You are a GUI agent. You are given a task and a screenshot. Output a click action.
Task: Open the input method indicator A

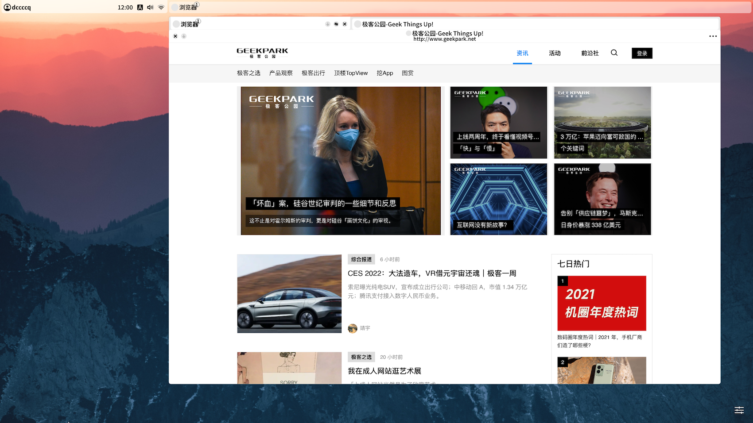click(x=140, y=8)
